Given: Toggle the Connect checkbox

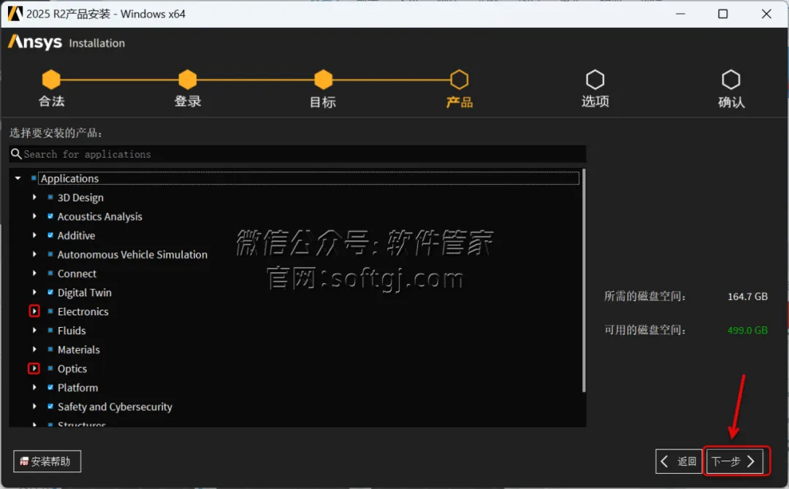Looking at the screenshot, I should click(x=50, y=273).
